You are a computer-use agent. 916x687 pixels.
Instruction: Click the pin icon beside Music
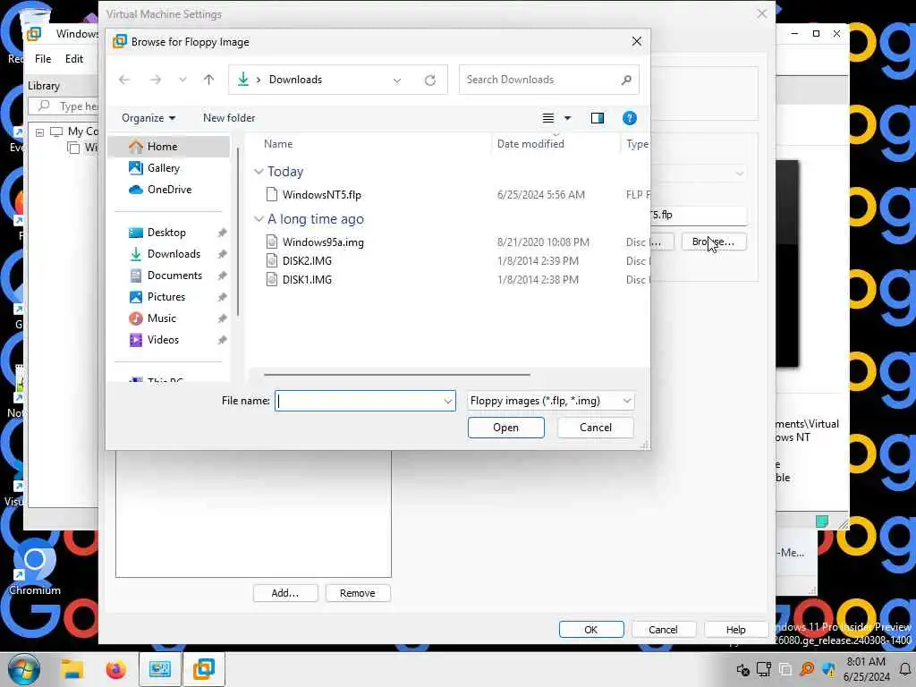[x=222, y=318]
